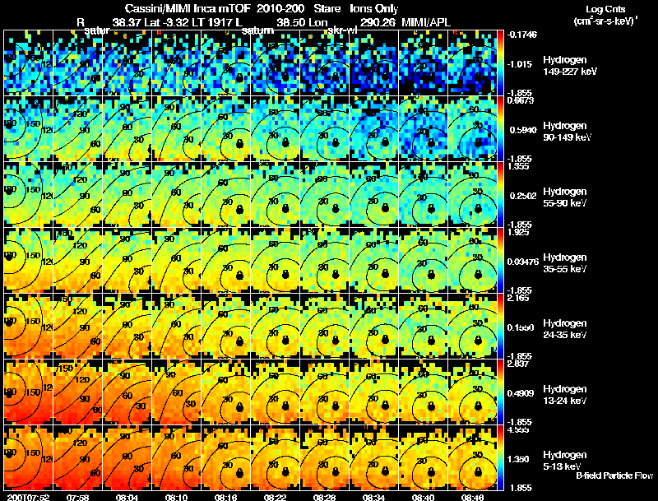Select the 24-35 keV image panel at 07:52
This screenshot has width=658, height=501.
(28, 327)
